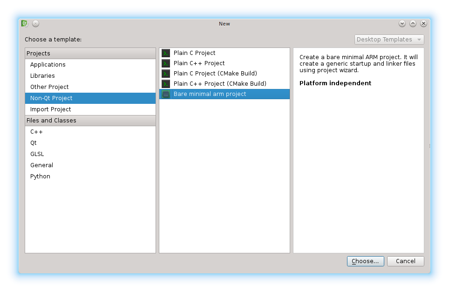Viewport: 449px width, 292px height.
Task: Select the Python files category
Action: pyautogui.click(x=90, y=177)
